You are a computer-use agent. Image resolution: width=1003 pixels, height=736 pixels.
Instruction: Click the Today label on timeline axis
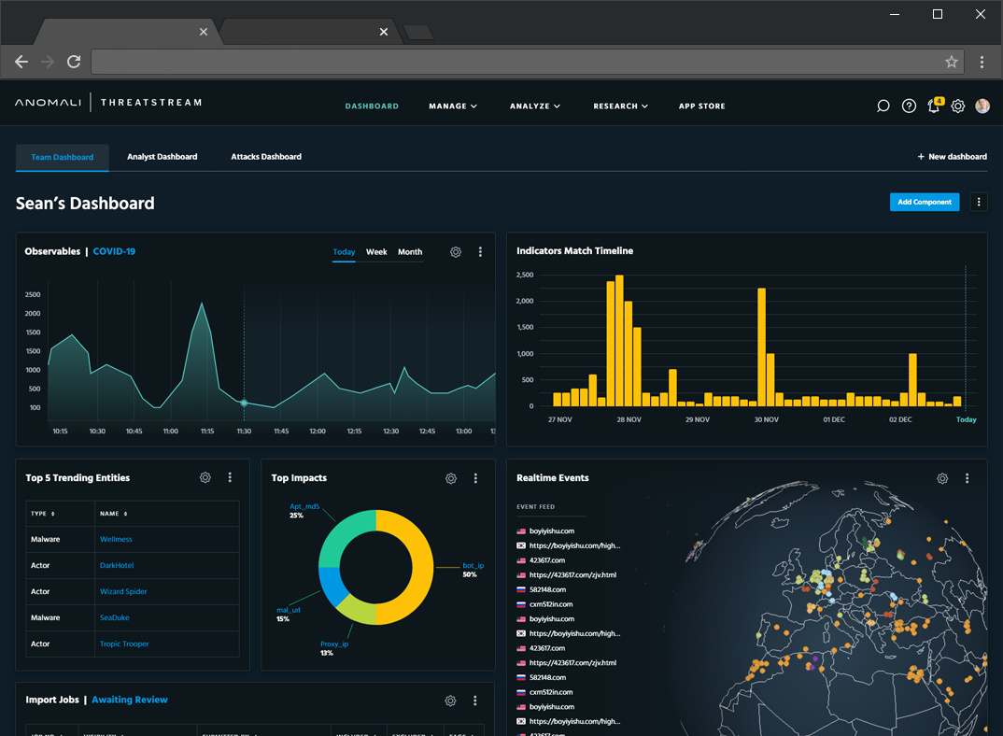point(966,420)
